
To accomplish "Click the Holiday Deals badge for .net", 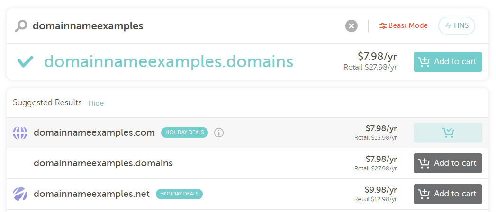I will pyautogui.click(x=179, y=194).
